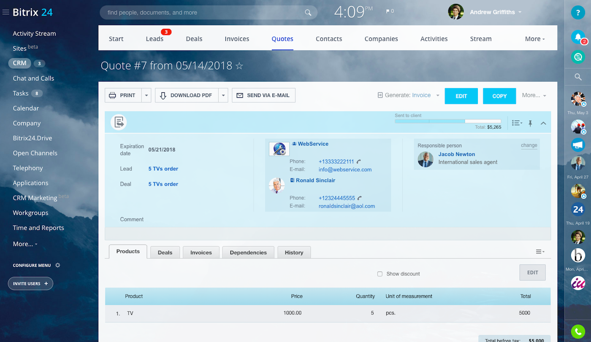Open the Print button dropdown arrow
Image resolution: width=591 pixels, height=342 pixels.
(146, 95)
